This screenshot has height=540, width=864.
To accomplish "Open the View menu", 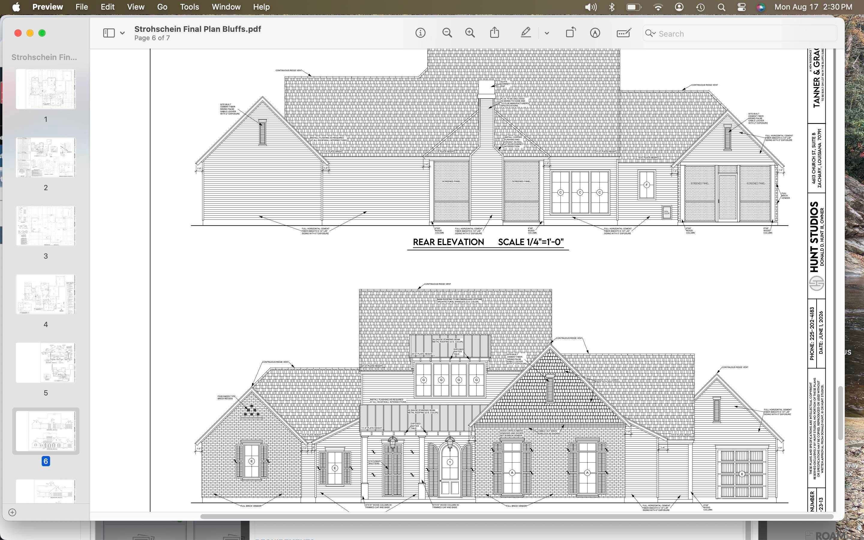I will click(136, 7).
